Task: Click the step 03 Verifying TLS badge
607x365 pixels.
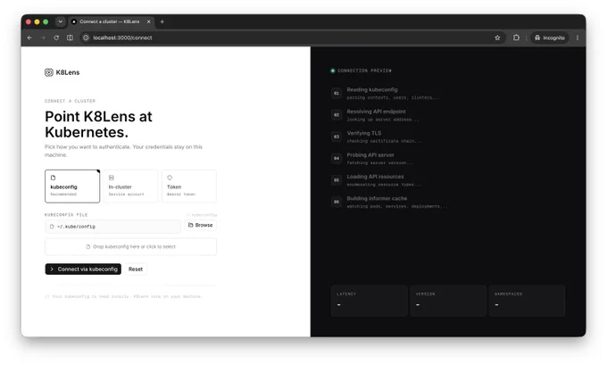Action: coord(337,137)
